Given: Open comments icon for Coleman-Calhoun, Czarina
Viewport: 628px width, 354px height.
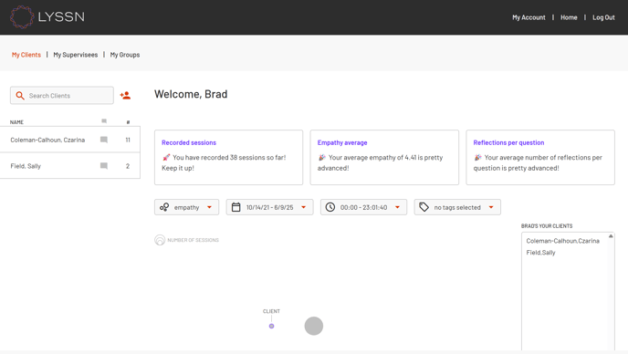Looking at the screenshot, I should click(104, 140).
